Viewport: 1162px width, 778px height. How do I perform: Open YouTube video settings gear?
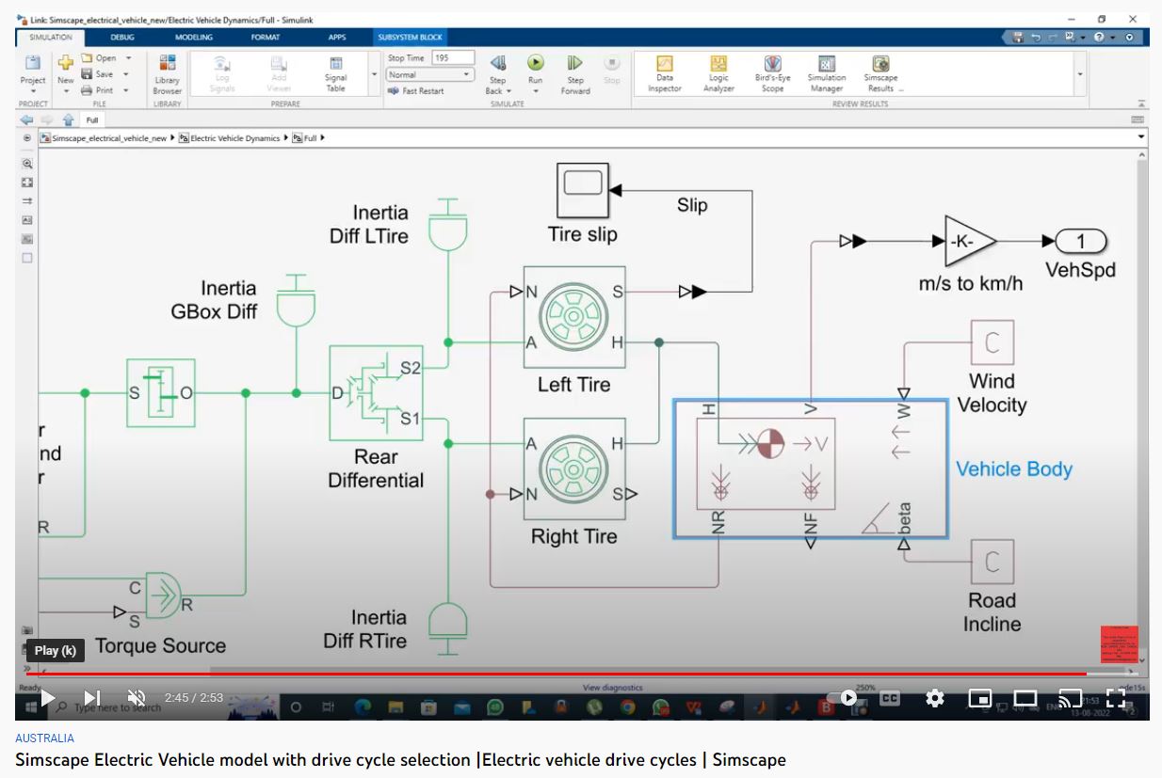(934, 698)
